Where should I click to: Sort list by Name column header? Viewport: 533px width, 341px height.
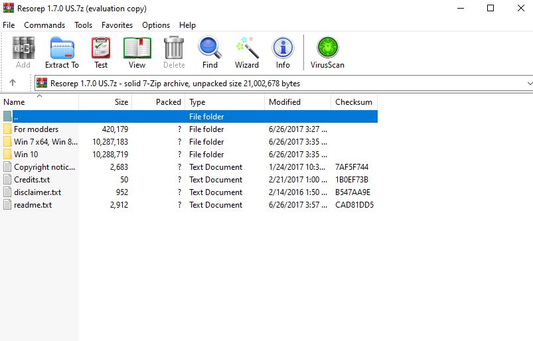39,102
